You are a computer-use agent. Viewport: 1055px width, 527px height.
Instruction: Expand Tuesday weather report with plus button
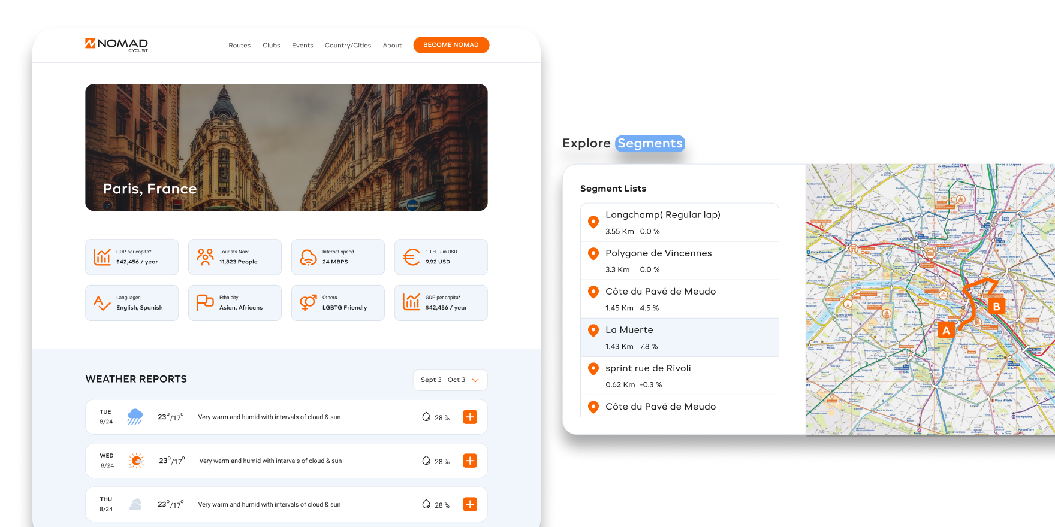[x=470, y=417]
